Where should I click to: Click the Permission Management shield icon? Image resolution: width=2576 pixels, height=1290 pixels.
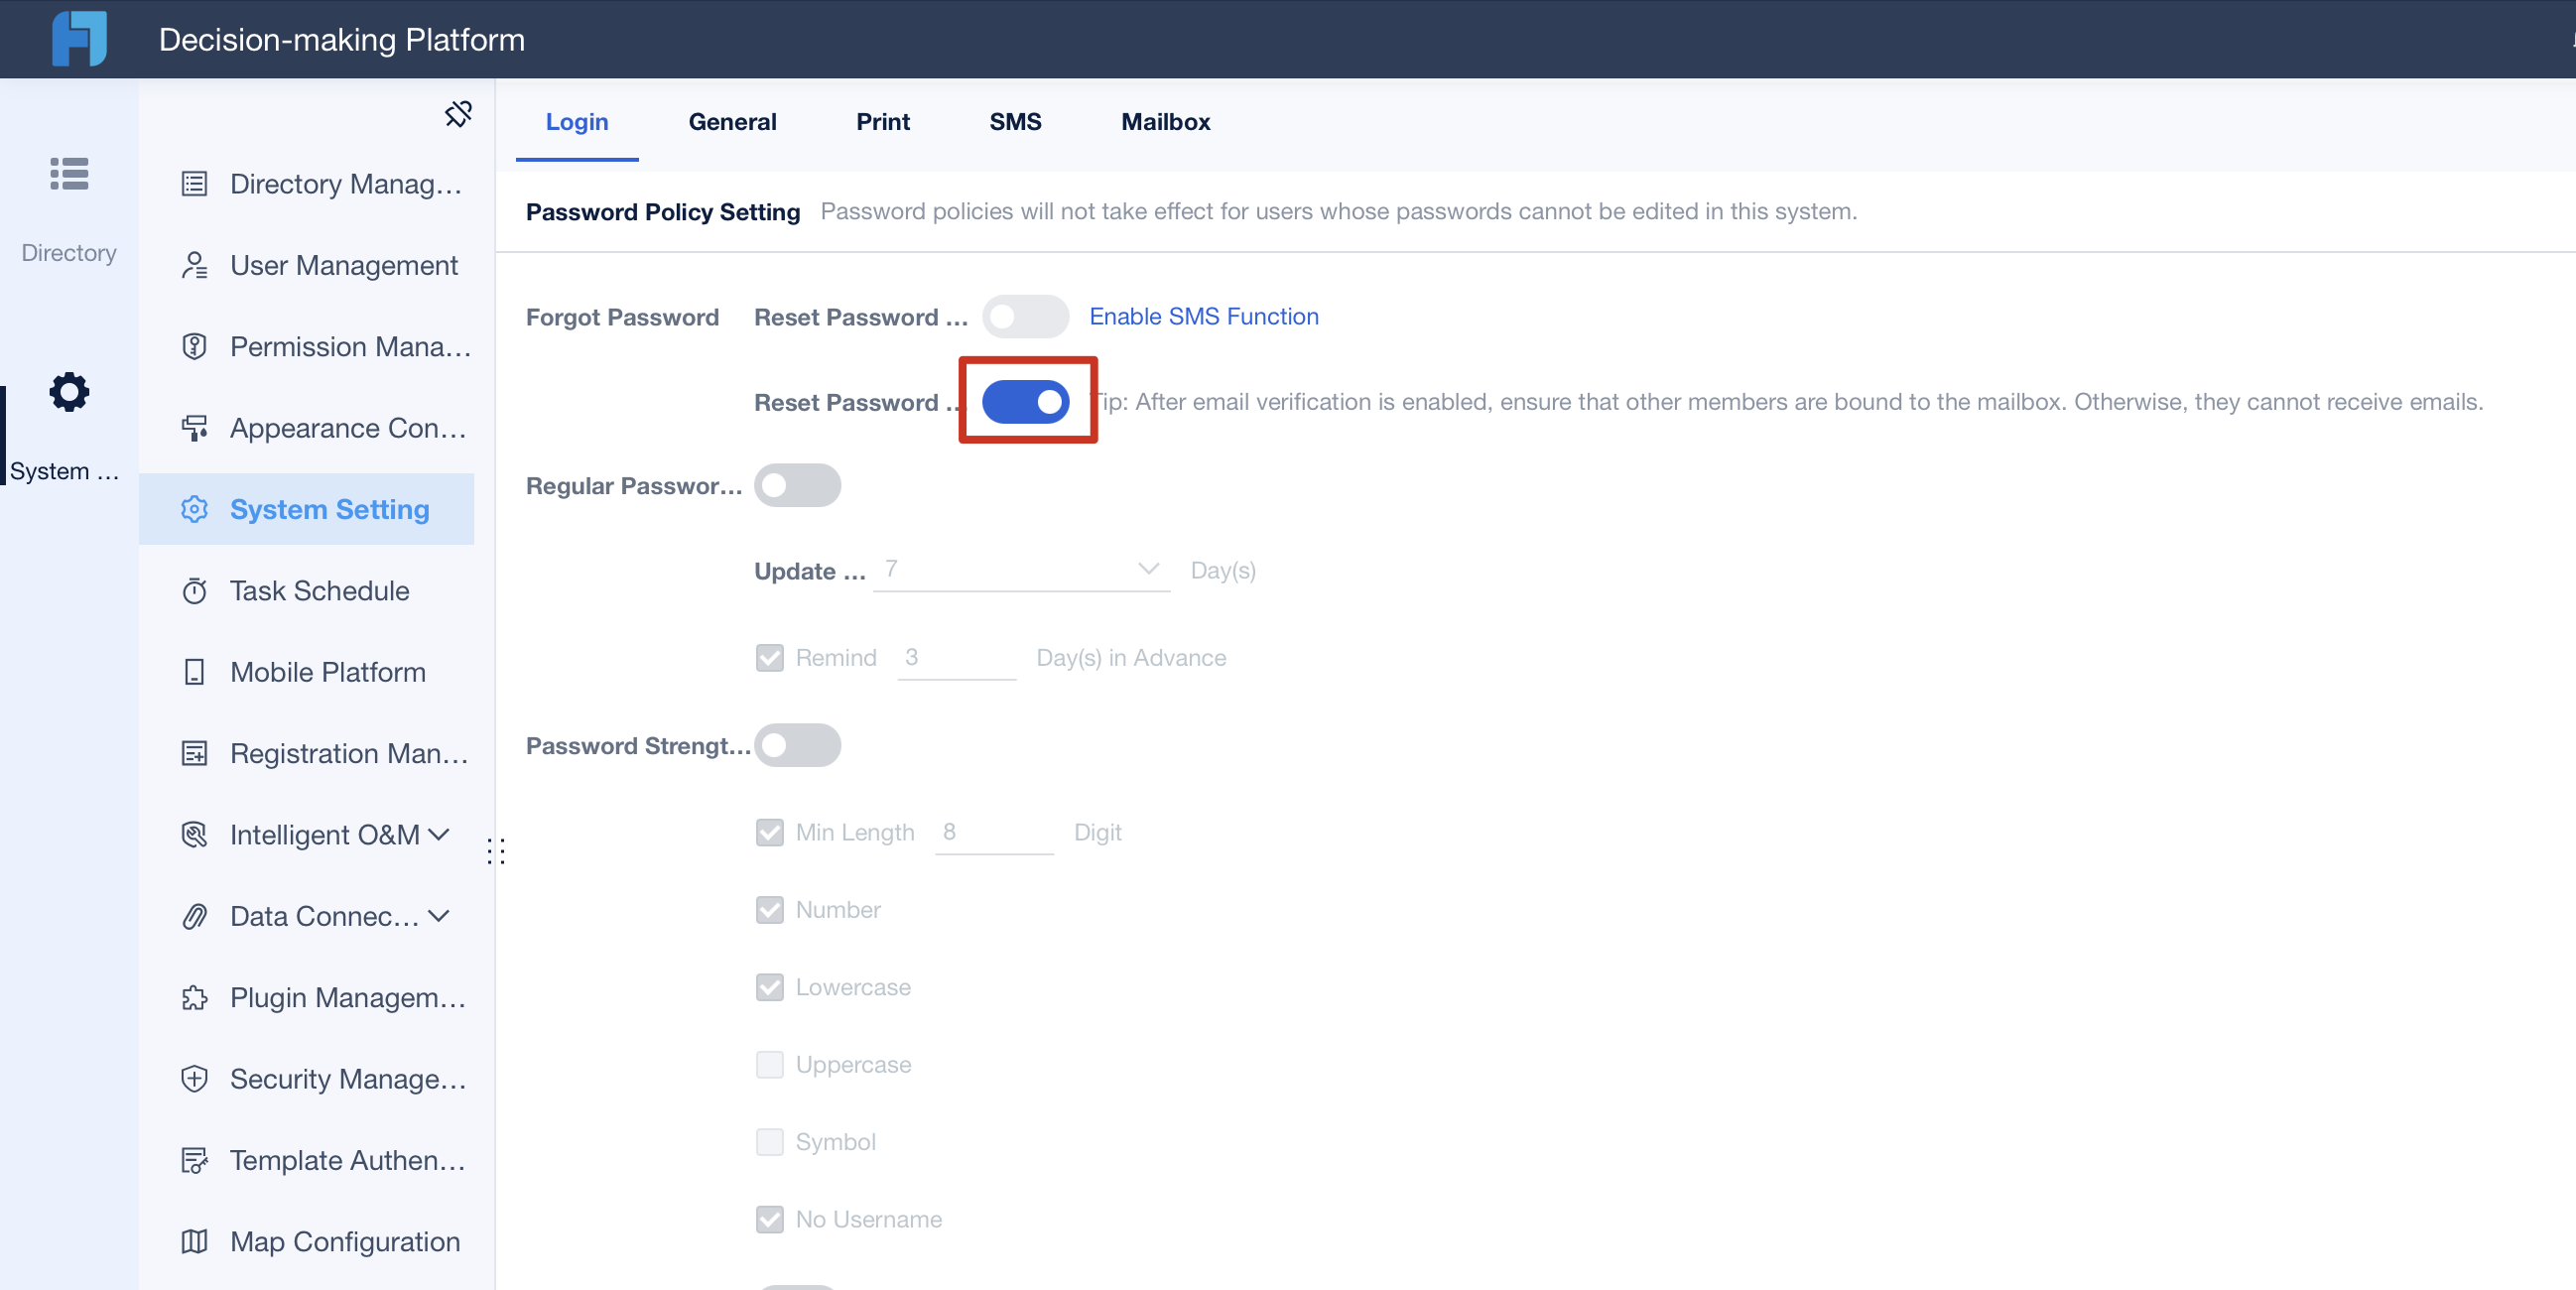coord(194,346)
